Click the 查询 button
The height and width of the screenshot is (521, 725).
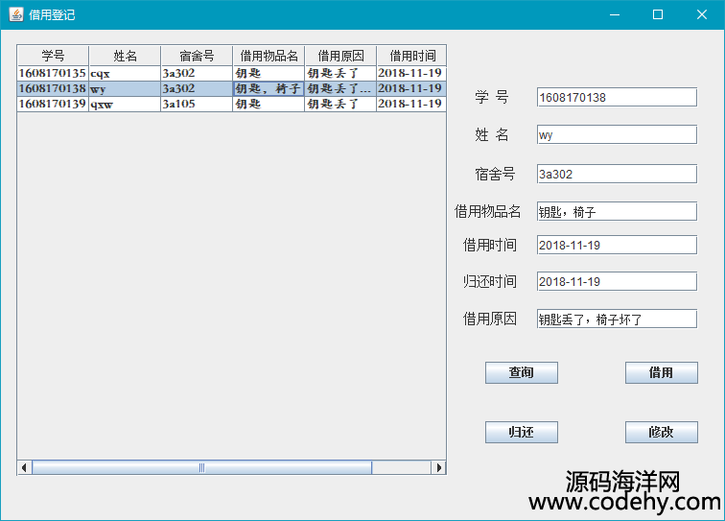tap(521, 372)
